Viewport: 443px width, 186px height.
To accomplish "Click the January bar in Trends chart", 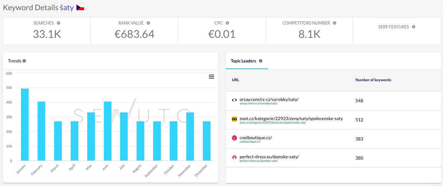I will pos(25,125).
